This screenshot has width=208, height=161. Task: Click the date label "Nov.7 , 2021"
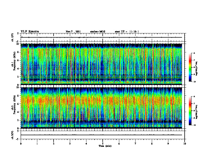pyautogui.click(x=73, y=32)
